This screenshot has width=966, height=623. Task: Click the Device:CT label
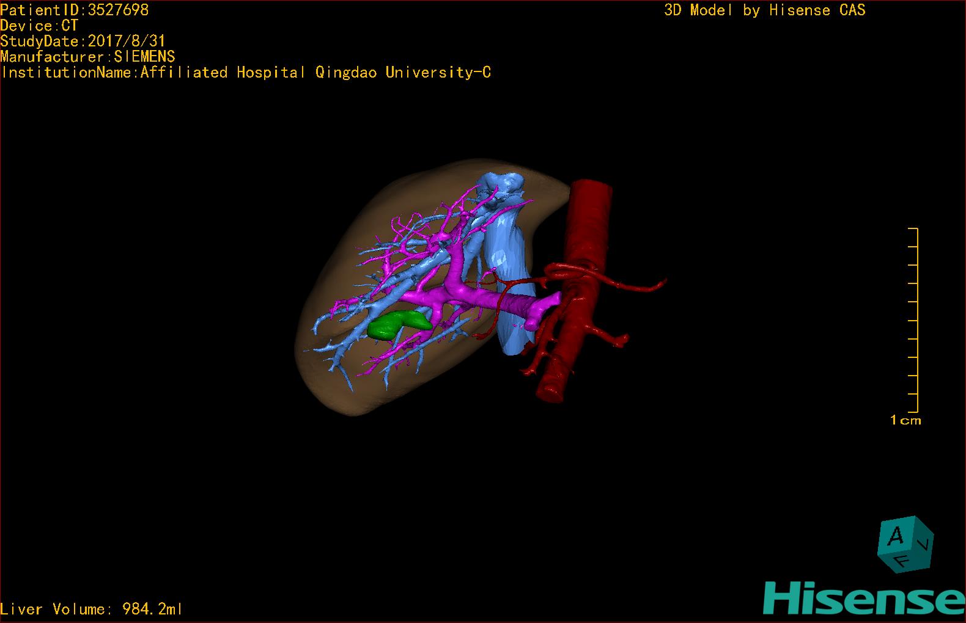[39, 26]
